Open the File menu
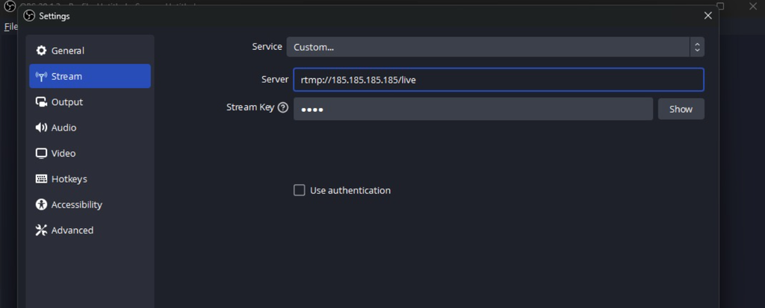Screen dimensions: 765x308 click(x=10, y=27)
